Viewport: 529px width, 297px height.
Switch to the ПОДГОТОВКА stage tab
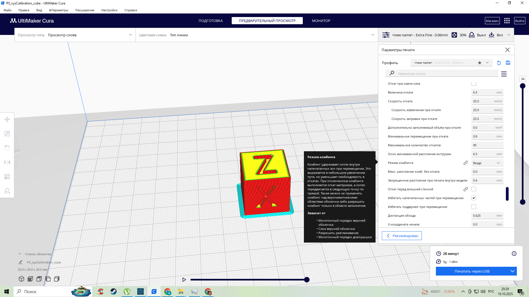coord(210,21)
